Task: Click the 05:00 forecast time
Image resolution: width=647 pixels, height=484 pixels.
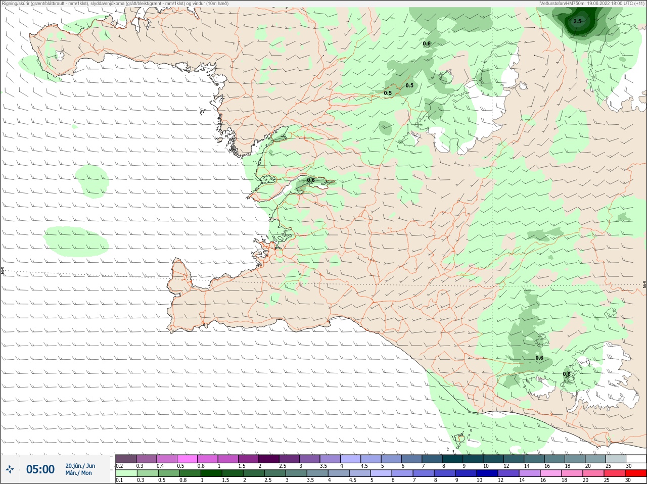Action: pyautogui.click(x=40, y=469)
